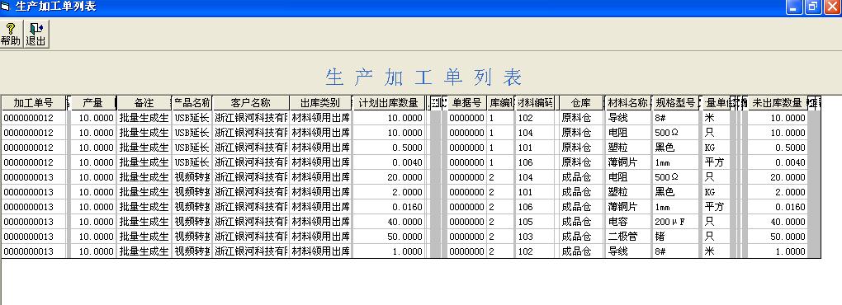Select planned quantity cell 0.0040

[389, 162]
